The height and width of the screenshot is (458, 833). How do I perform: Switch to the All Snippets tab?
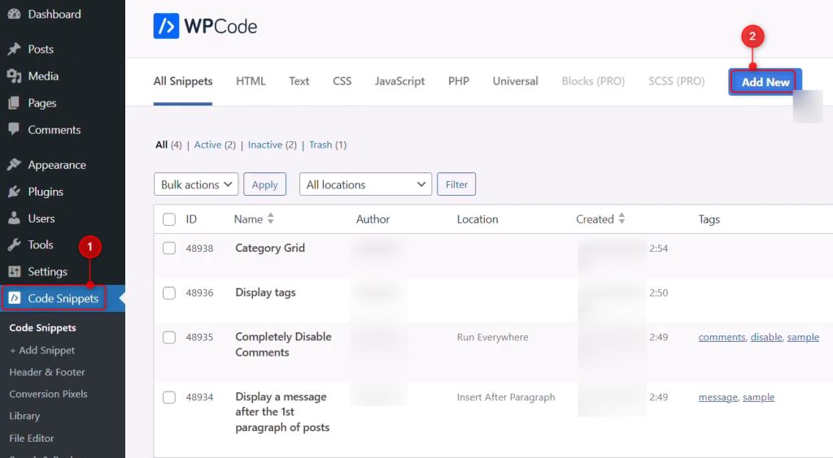183,81
